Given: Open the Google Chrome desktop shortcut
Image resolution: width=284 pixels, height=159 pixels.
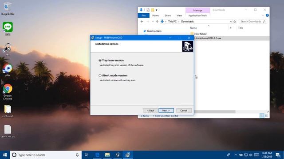Looking at the screenshot, I should [x=8, y=92].
